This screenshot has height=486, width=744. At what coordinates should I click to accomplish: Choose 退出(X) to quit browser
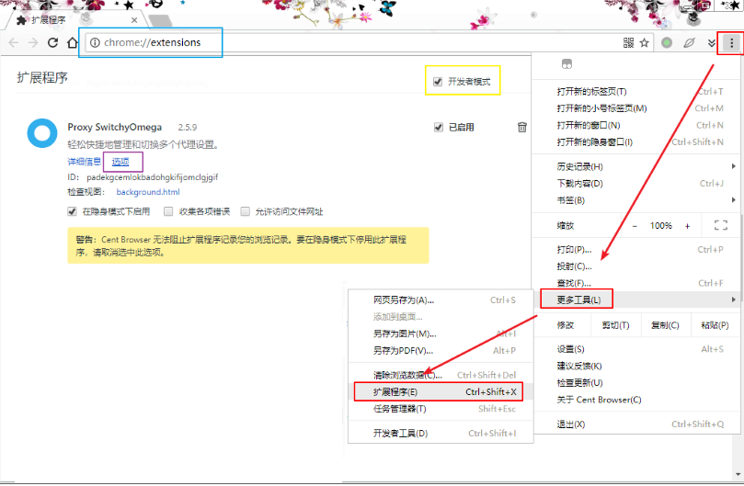tap(635, 424)
